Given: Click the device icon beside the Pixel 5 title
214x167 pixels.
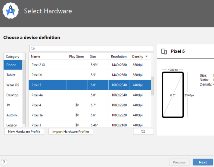Looking at the screenshot, I should [x=164, y=51].
